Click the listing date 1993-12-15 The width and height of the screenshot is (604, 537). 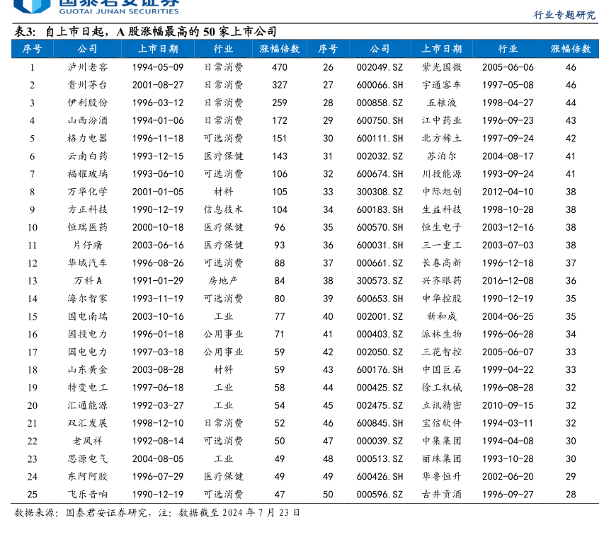(158, 156)
